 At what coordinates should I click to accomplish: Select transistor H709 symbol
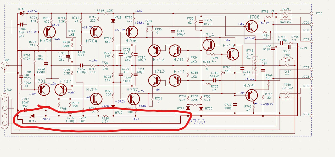(x=252, y=95)
